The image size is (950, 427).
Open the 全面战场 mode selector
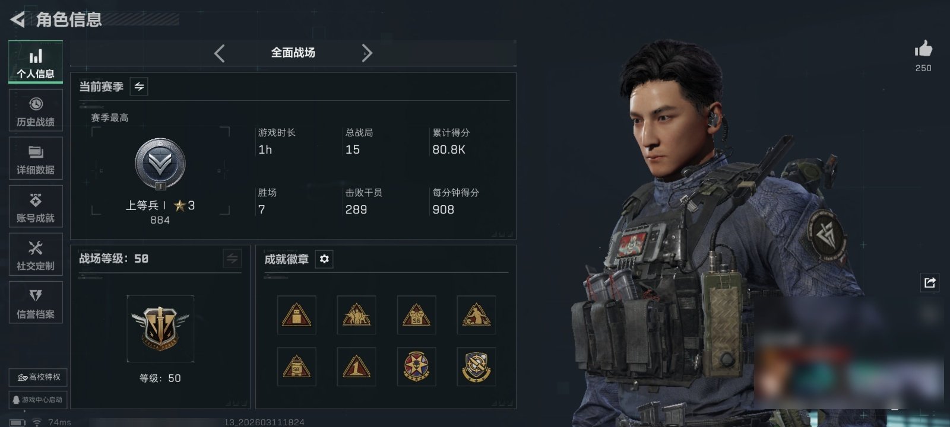pyautogui.click(x=293, y=53)
